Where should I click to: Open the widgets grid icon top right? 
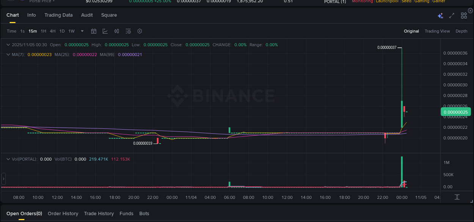coord(463,16)
